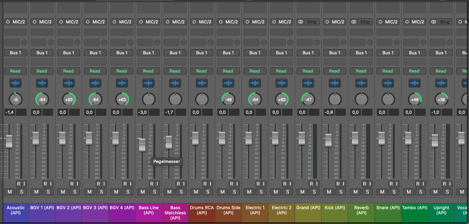This screenshot has height=224, width=469.
Task: Open the MIC/2 input menu on Snare channel
Action: click(392, 22)
